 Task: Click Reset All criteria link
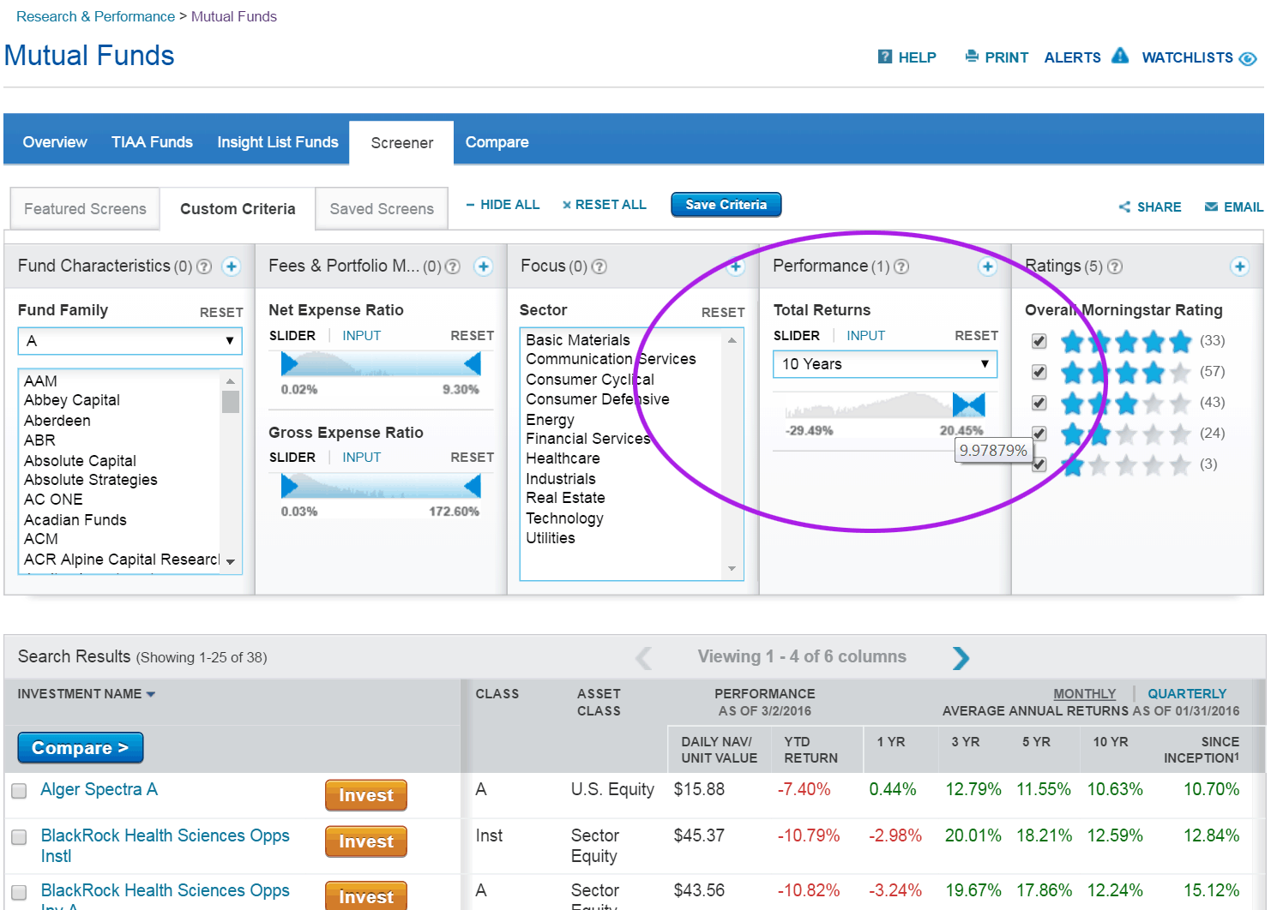point(604,205)
